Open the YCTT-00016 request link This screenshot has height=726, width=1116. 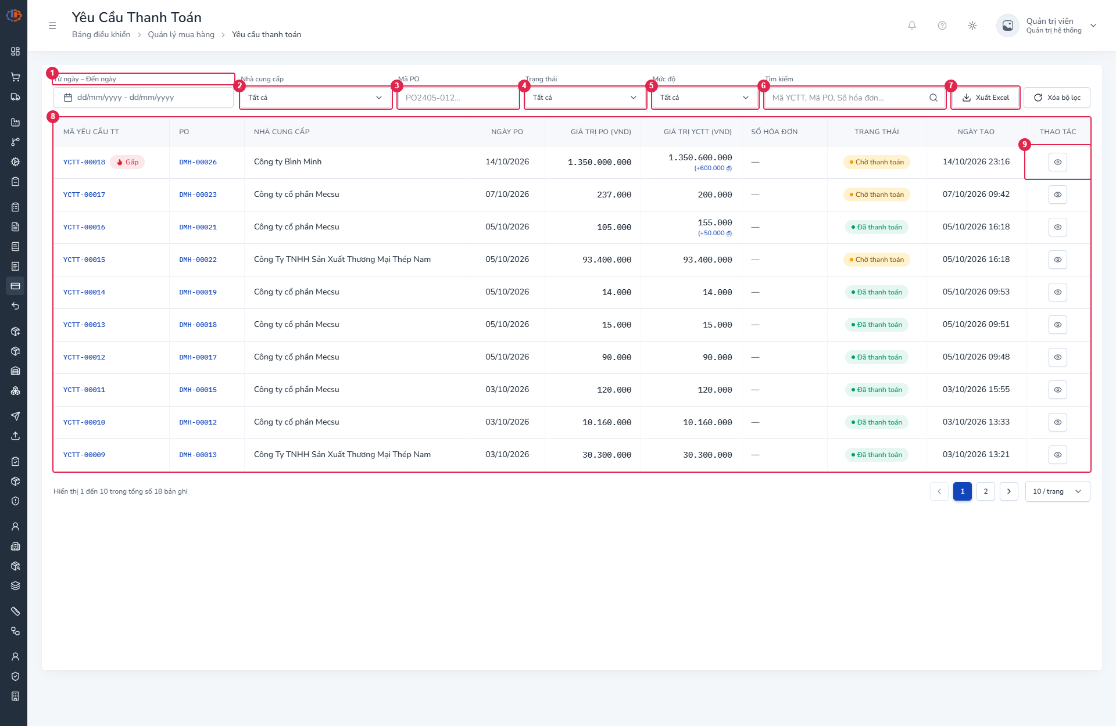(84, 227)
